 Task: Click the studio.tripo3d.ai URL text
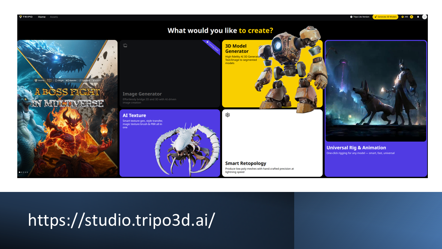(x=122, y=220)
